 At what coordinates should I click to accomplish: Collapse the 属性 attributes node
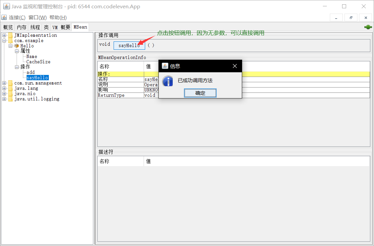[x=17, y=51]
